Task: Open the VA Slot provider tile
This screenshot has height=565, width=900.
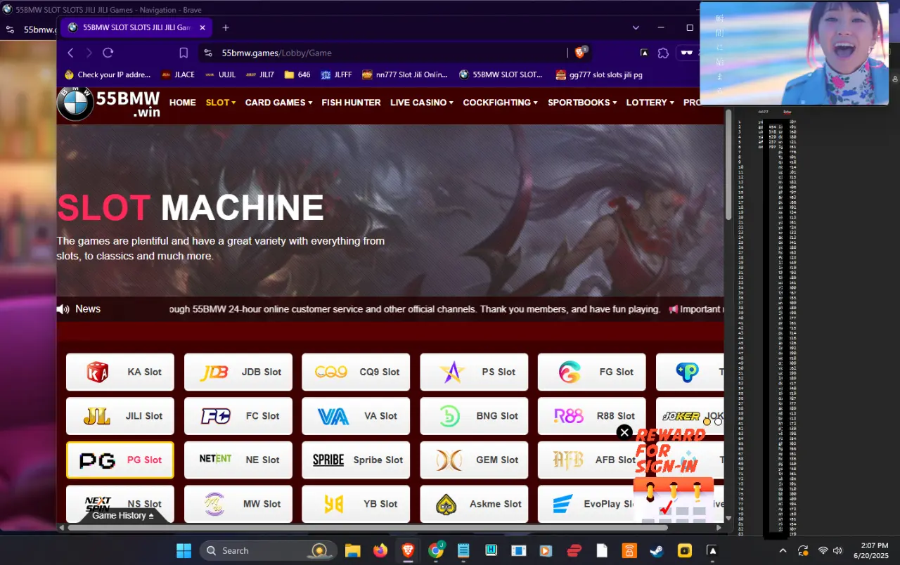Action: 356,416
